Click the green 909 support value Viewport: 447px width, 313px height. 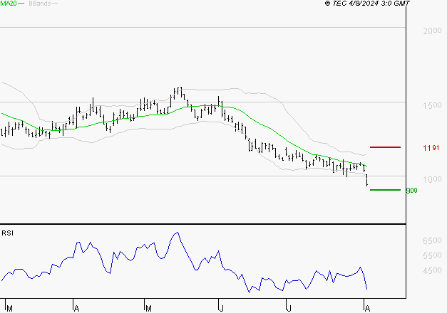(411, 191)
